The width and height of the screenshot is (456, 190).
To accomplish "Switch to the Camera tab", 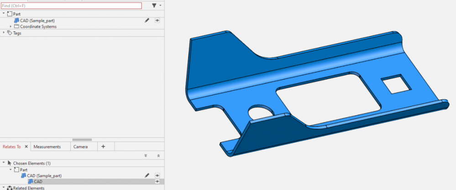I will pyautogui.click(x=80, y=147).
